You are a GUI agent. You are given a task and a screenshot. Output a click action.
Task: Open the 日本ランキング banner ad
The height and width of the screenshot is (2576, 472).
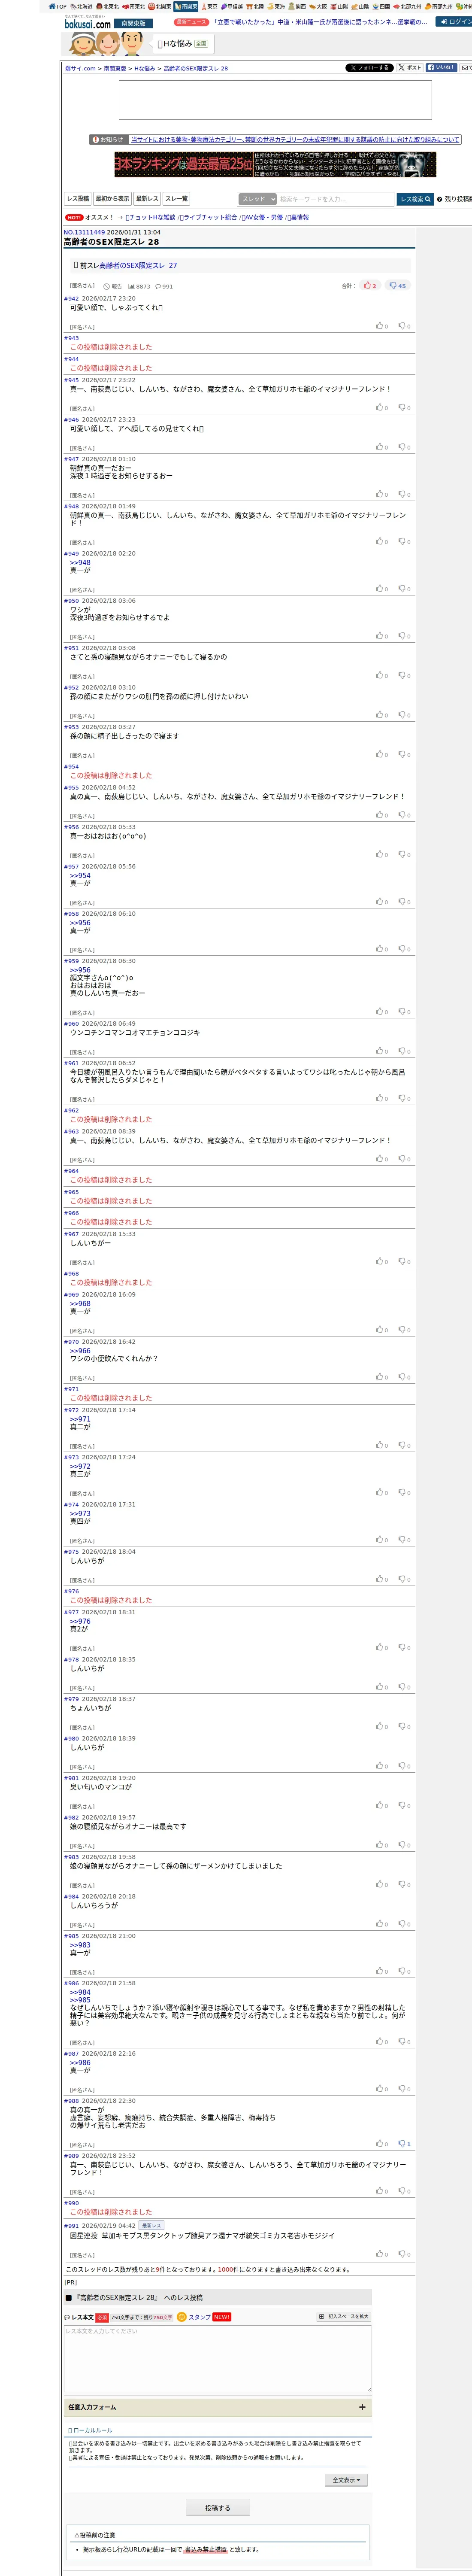click(274, 164)
